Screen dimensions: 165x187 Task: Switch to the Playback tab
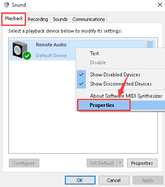click(14, 19)
